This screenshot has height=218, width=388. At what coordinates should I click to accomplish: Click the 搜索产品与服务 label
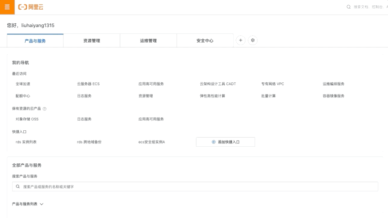tap(25, 176)
